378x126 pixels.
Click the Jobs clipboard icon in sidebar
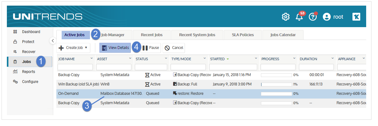pos(15,62)
